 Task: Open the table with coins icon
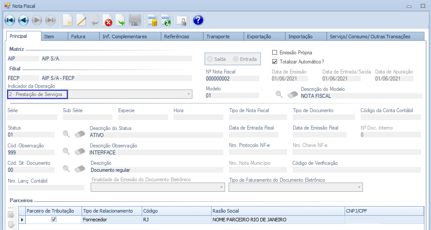click(152, 20)
